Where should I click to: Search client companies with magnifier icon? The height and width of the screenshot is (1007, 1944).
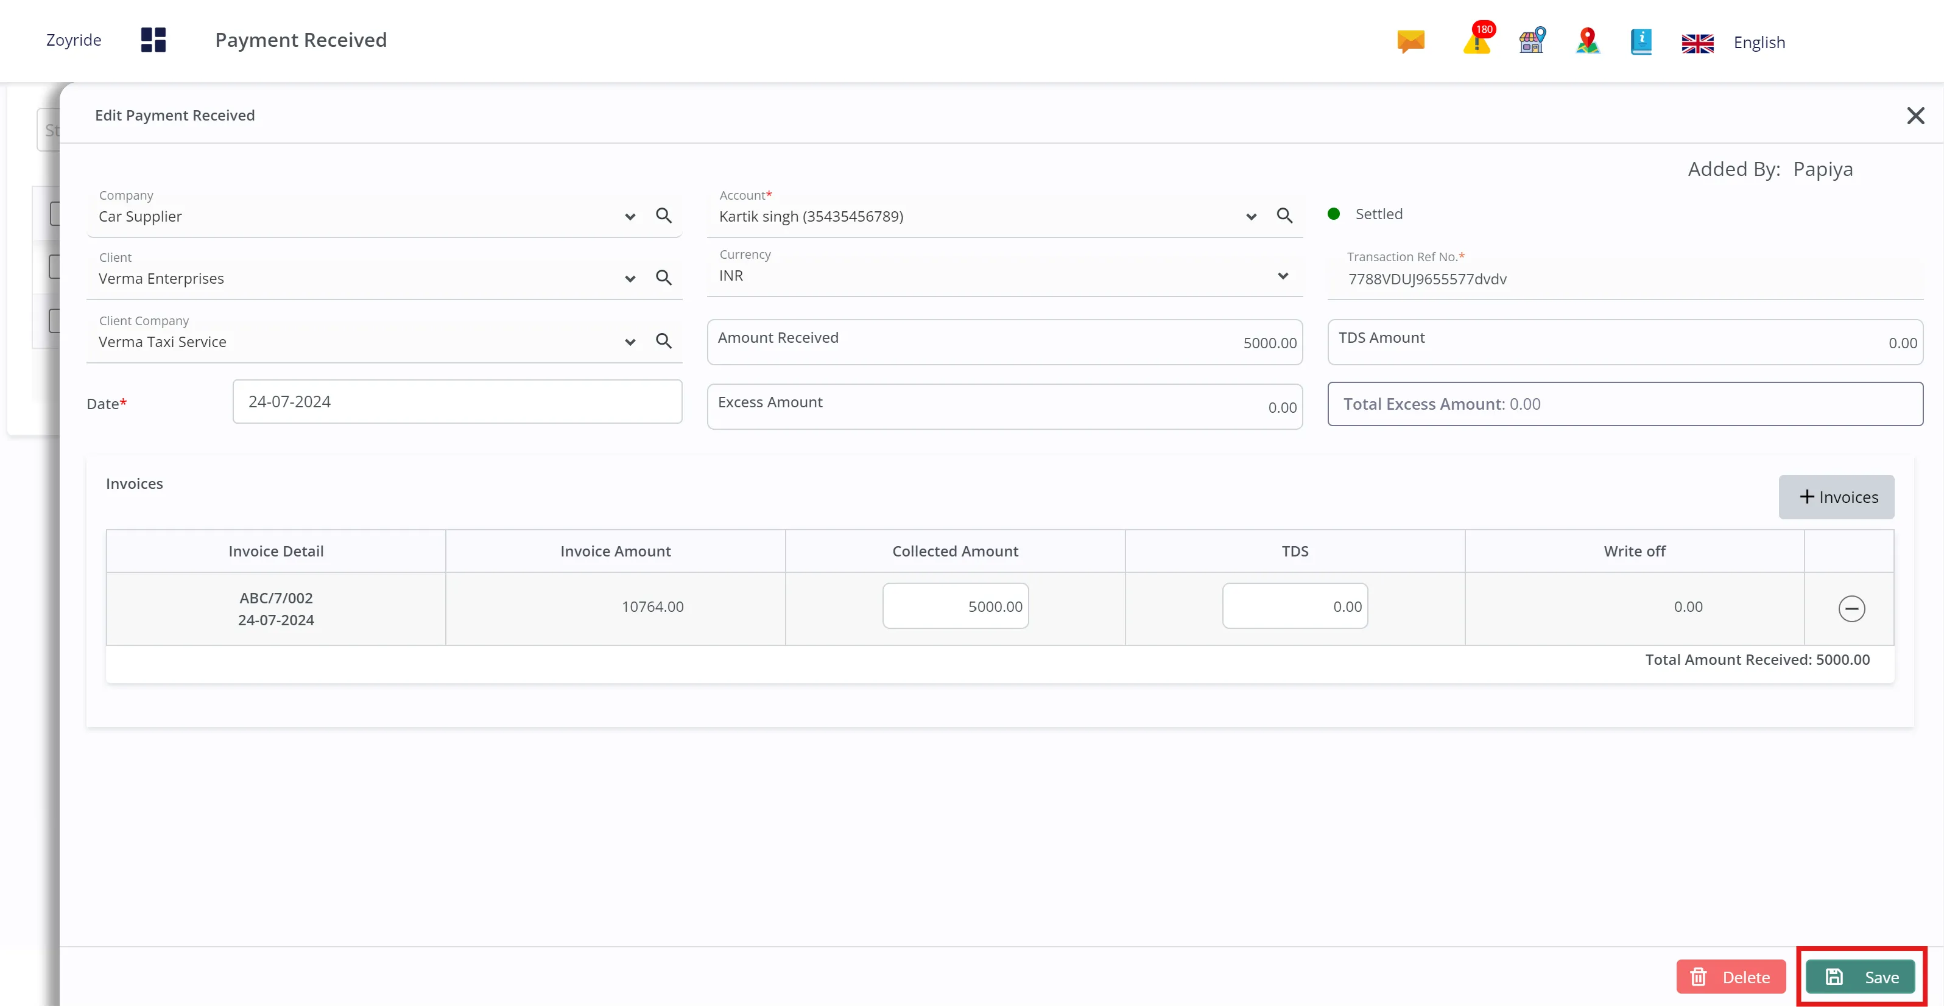coord(664,341)
